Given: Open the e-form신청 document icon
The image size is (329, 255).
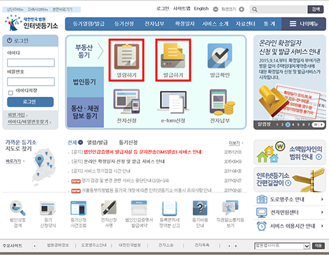Looking at the screenshot, I should tap(173, 101).
